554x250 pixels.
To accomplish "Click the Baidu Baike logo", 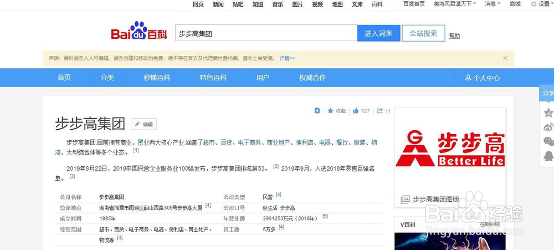I will [x=139, y=30].
